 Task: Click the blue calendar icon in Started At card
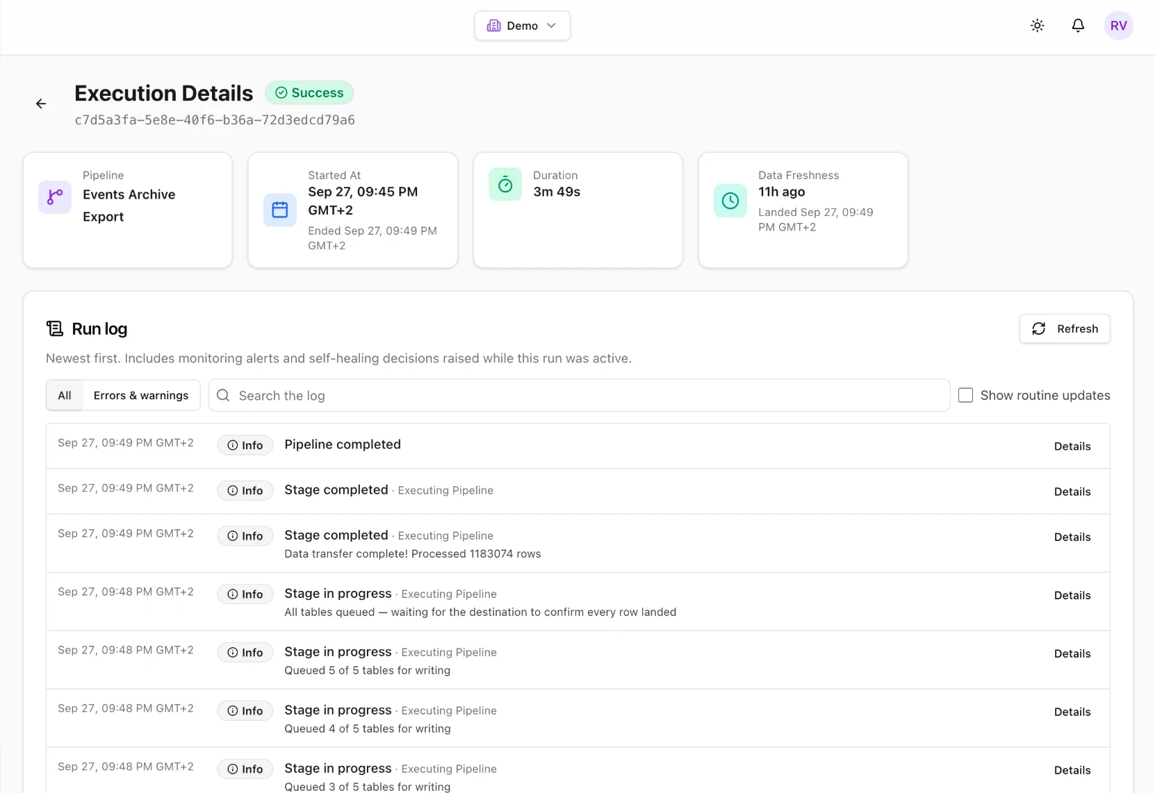pos(280,210)
